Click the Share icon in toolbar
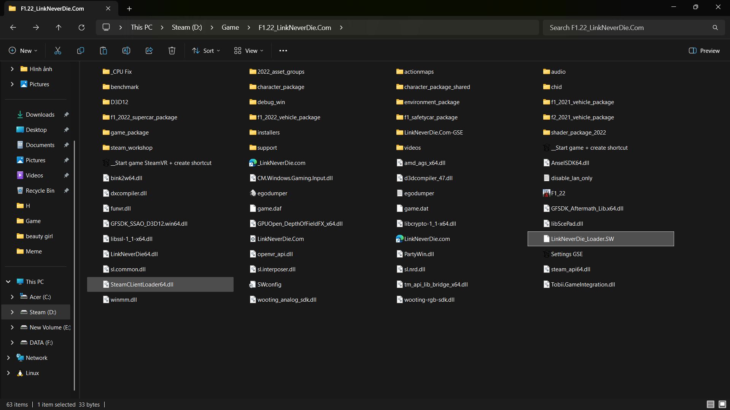730x410 pixels. 149,51
